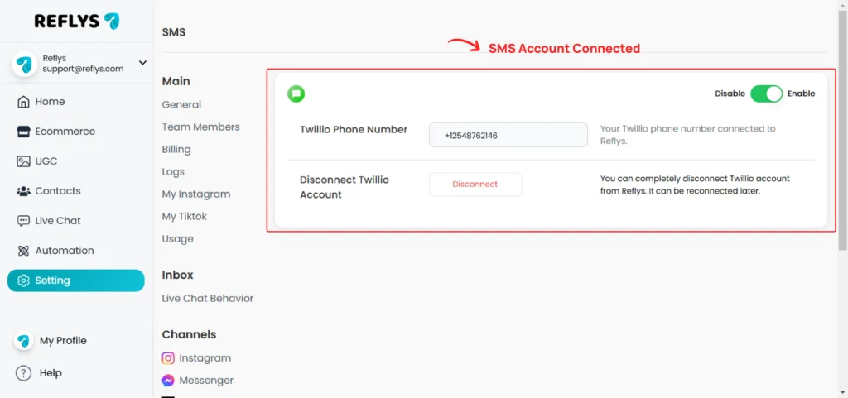Click the Home house icon
The height and width of the screenshot is (398, 848).
[x=23, y=102]
